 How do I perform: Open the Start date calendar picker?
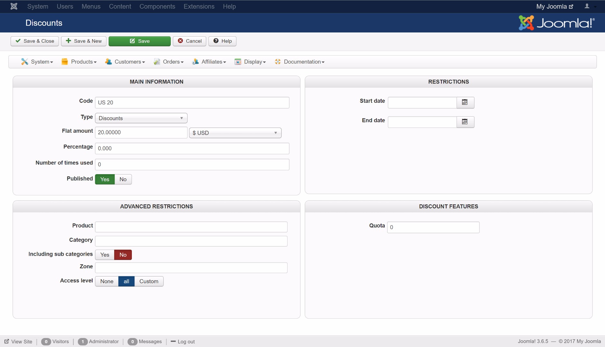(465, 102)
